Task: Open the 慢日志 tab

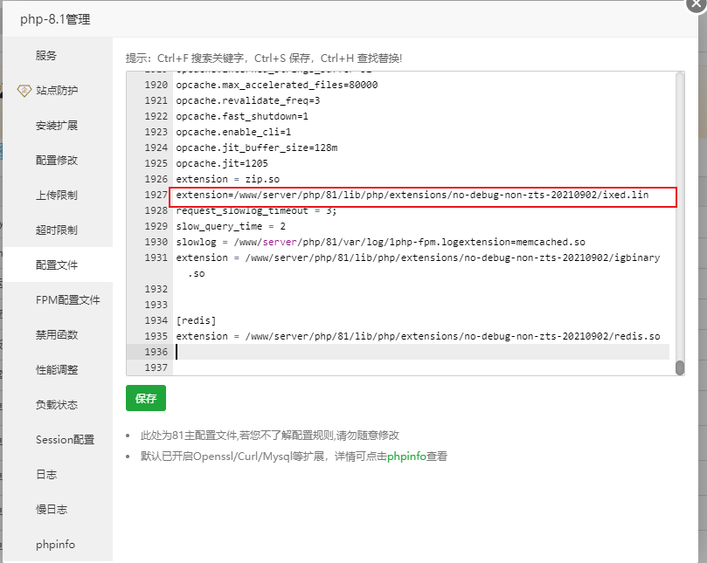Action: [x=52, y=509]
